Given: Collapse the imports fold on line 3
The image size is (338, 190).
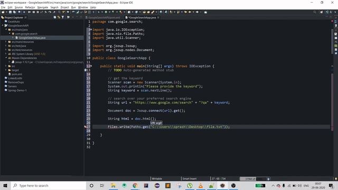Looking at the screenshot, I should point(91,30).
